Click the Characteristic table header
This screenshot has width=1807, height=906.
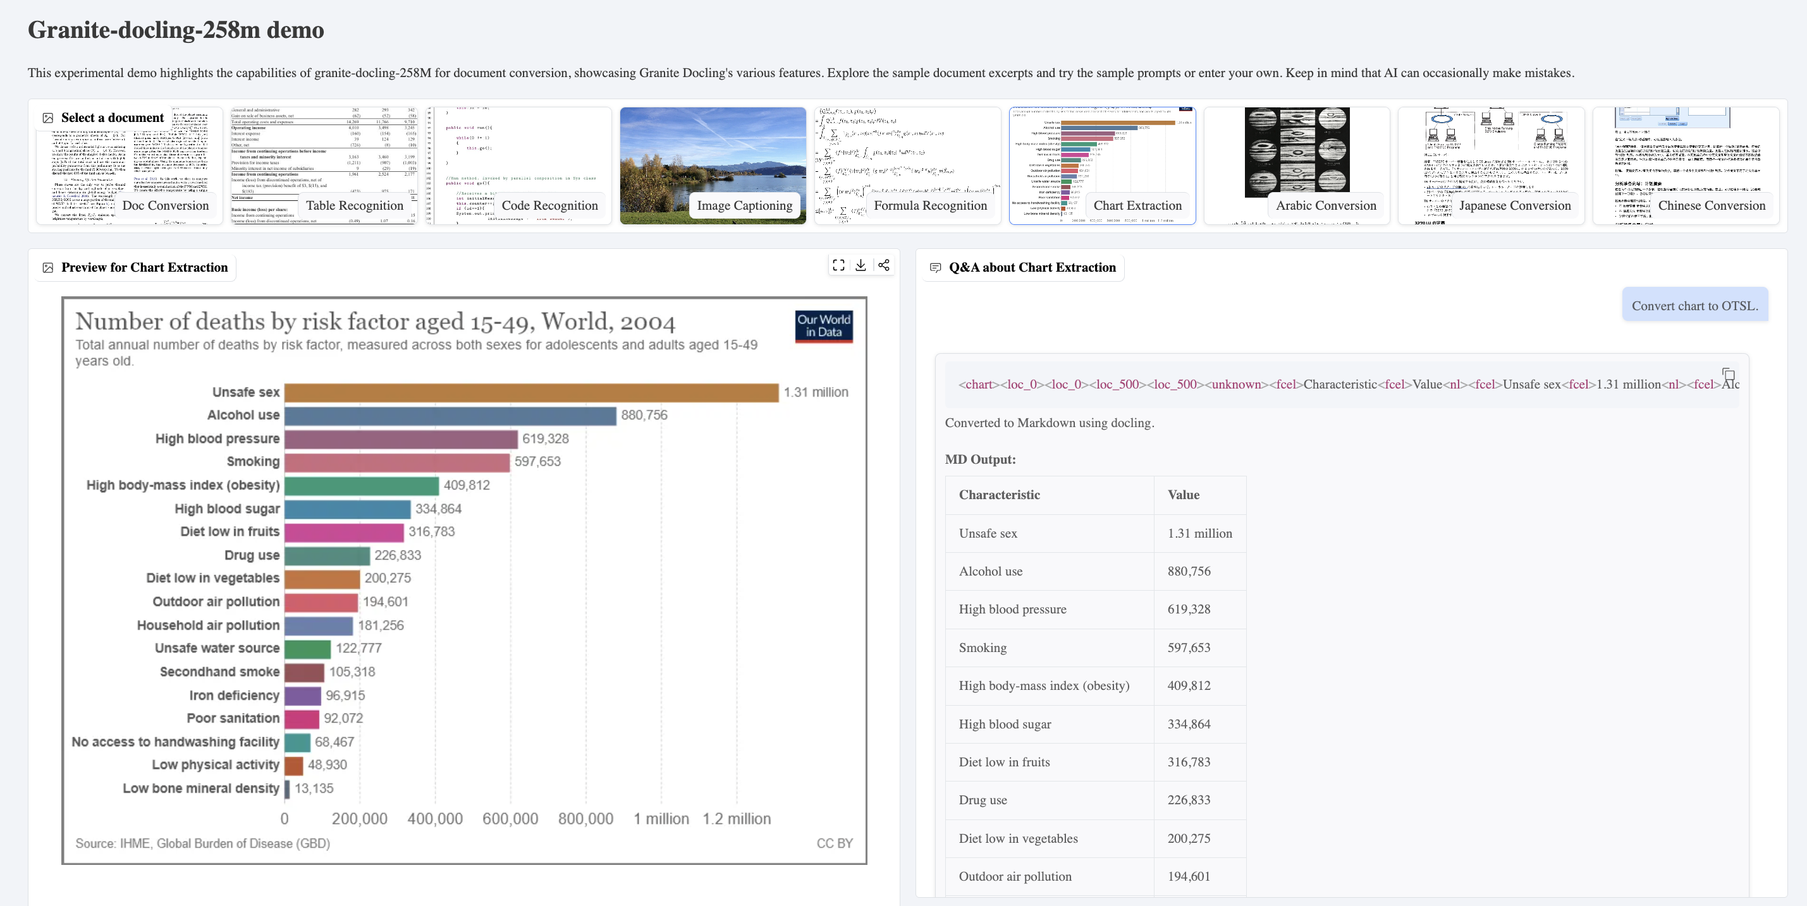999,495
